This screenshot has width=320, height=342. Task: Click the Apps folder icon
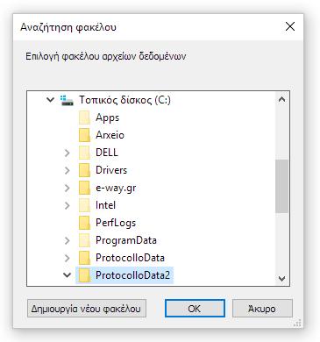click(84, 118)
